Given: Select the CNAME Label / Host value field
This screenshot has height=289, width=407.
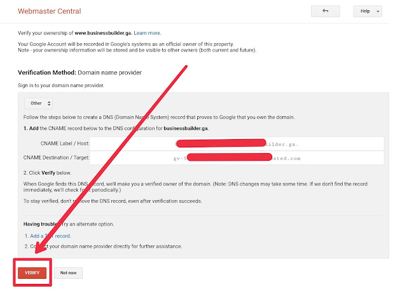Looking at the screenshot, I should coord(237,144).
